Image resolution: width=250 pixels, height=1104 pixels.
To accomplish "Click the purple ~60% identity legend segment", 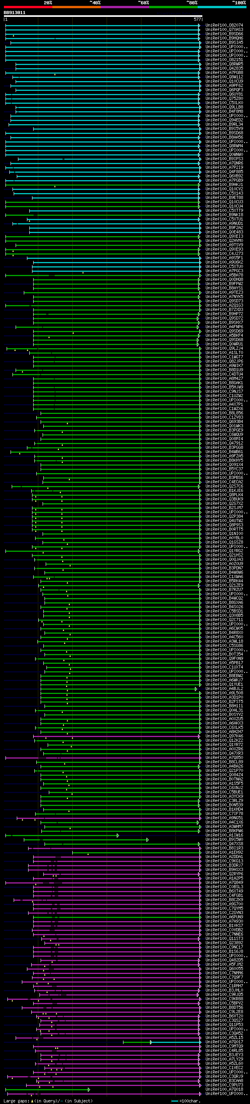I will point(125,7).
